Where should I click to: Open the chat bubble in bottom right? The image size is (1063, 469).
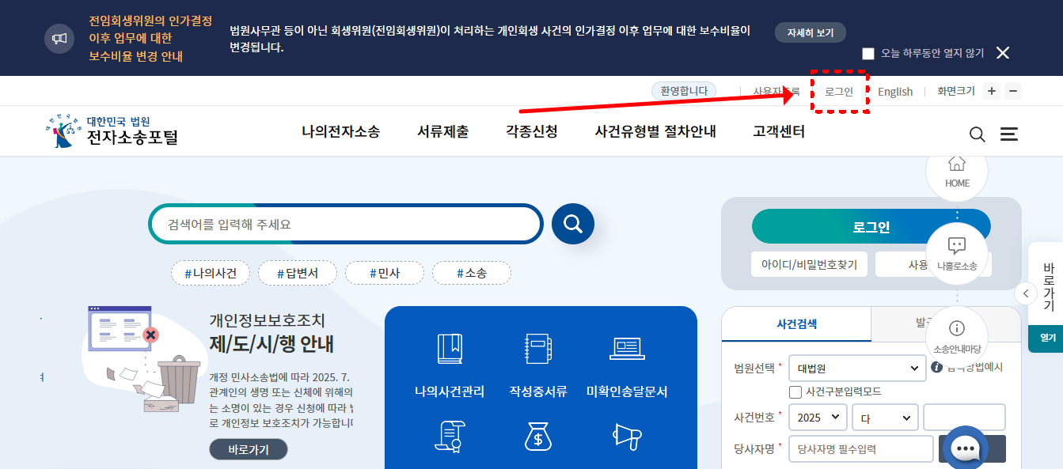tap(965, 448)
